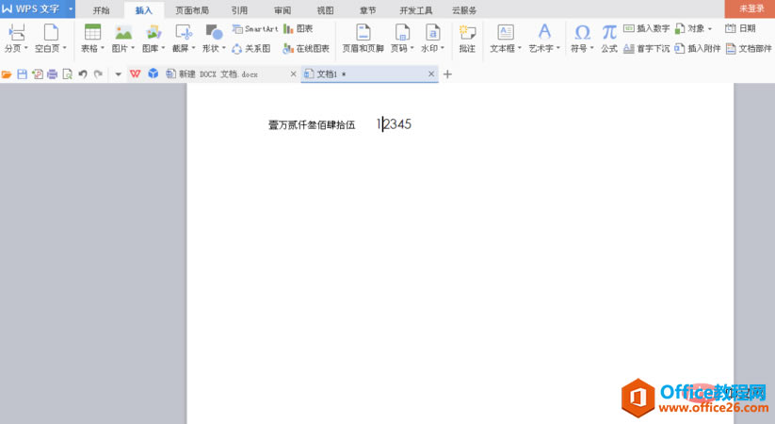Click the undo arrow icon
Viewport: 775px width, 424px height.
coord(83,74)
